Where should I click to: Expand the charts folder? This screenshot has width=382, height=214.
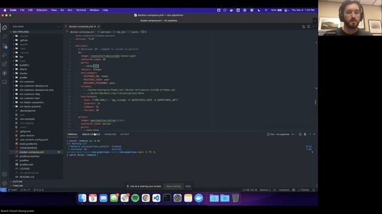point(23,69)
